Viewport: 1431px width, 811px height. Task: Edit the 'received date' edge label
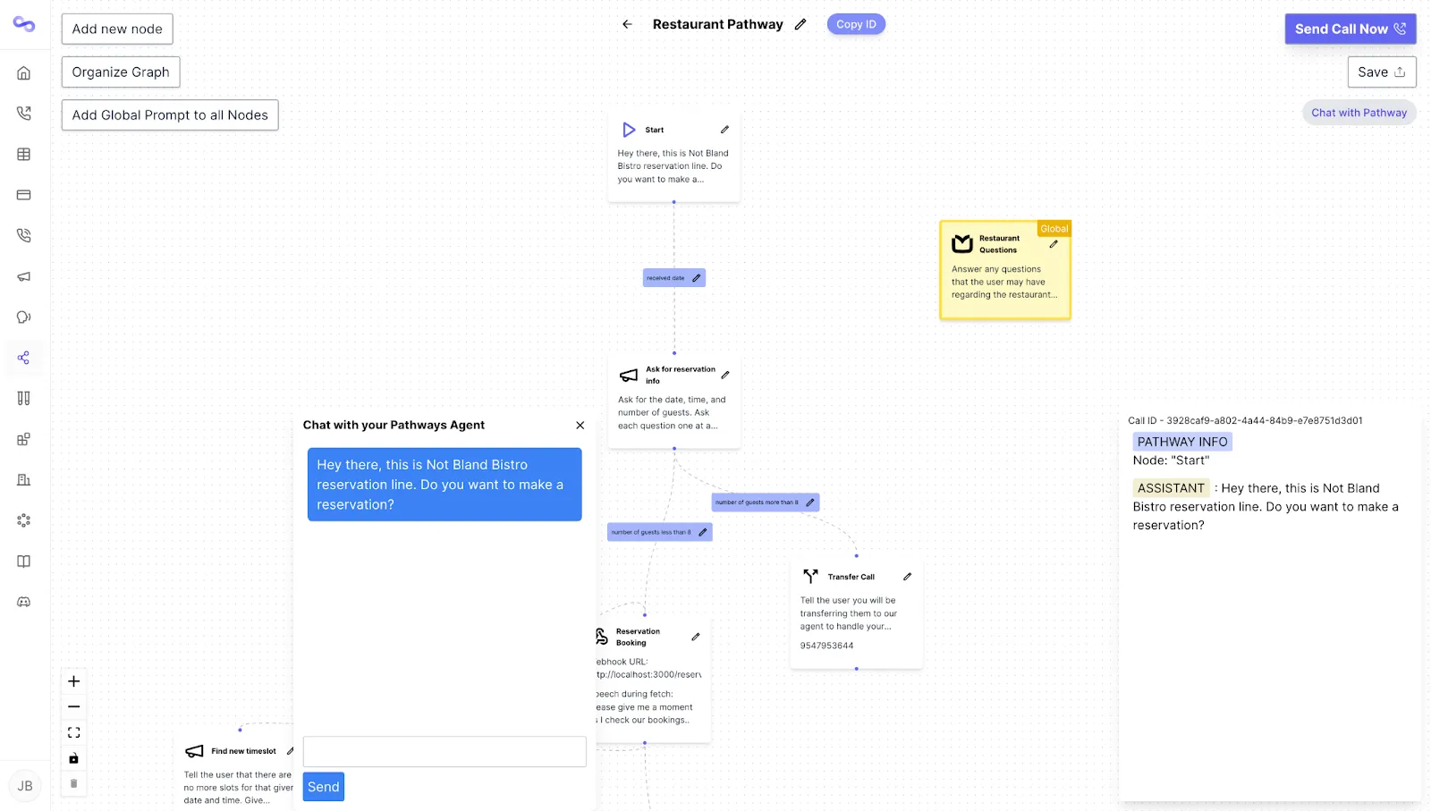(x=697, y=278)
